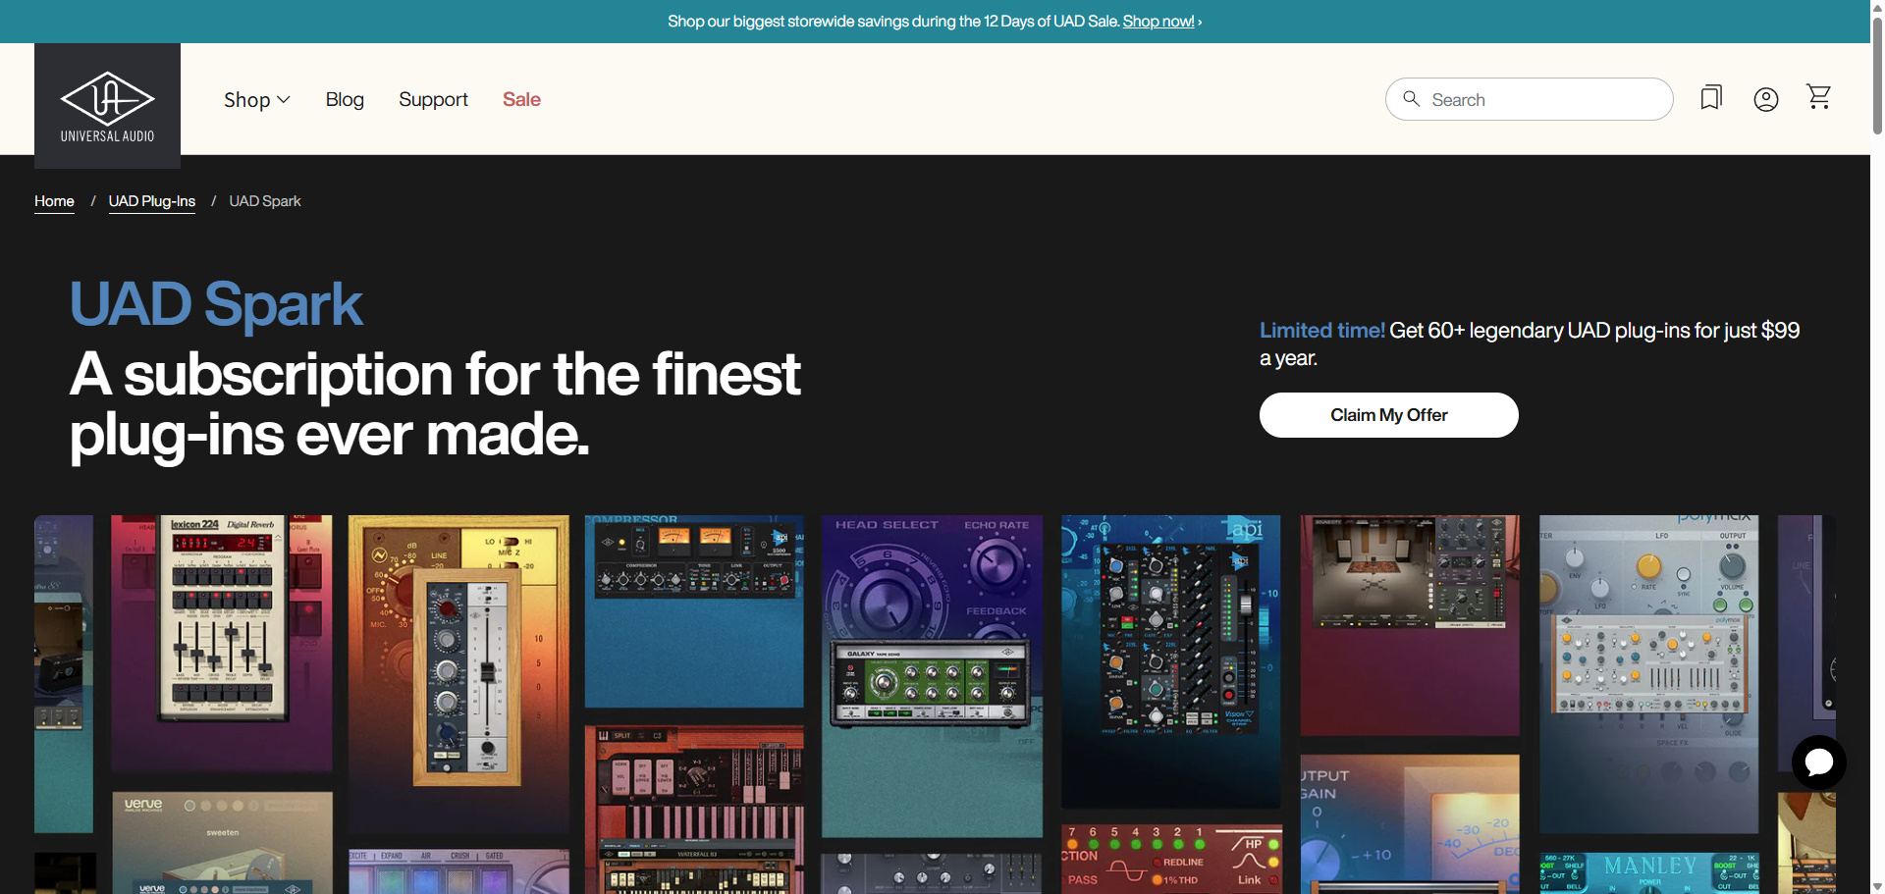Open the shopping cart
1885x894 pixels.
point(1818,97)
